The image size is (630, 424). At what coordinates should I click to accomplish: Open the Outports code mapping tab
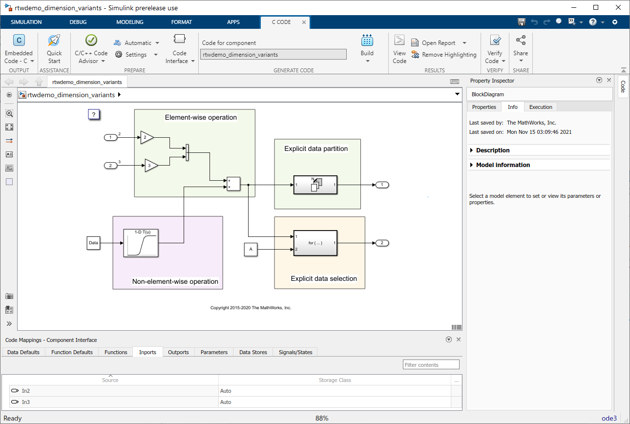pos(178,352)
